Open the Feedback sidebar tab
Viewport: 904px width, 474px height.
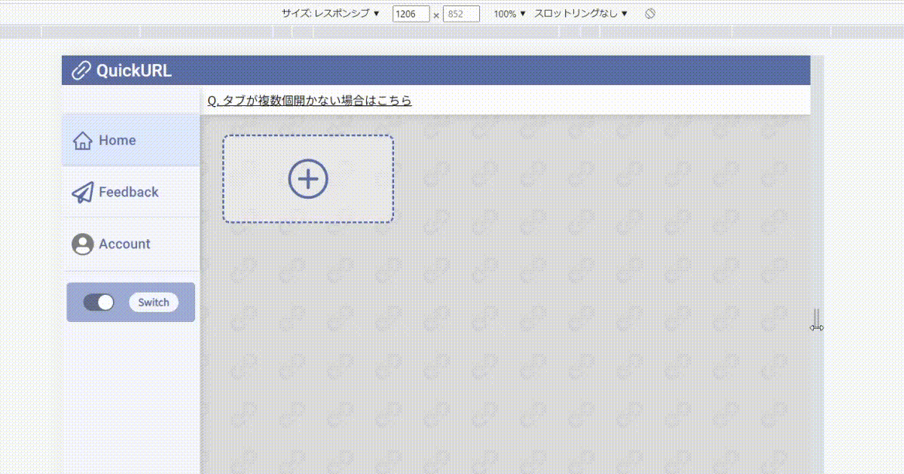[131, 192]
